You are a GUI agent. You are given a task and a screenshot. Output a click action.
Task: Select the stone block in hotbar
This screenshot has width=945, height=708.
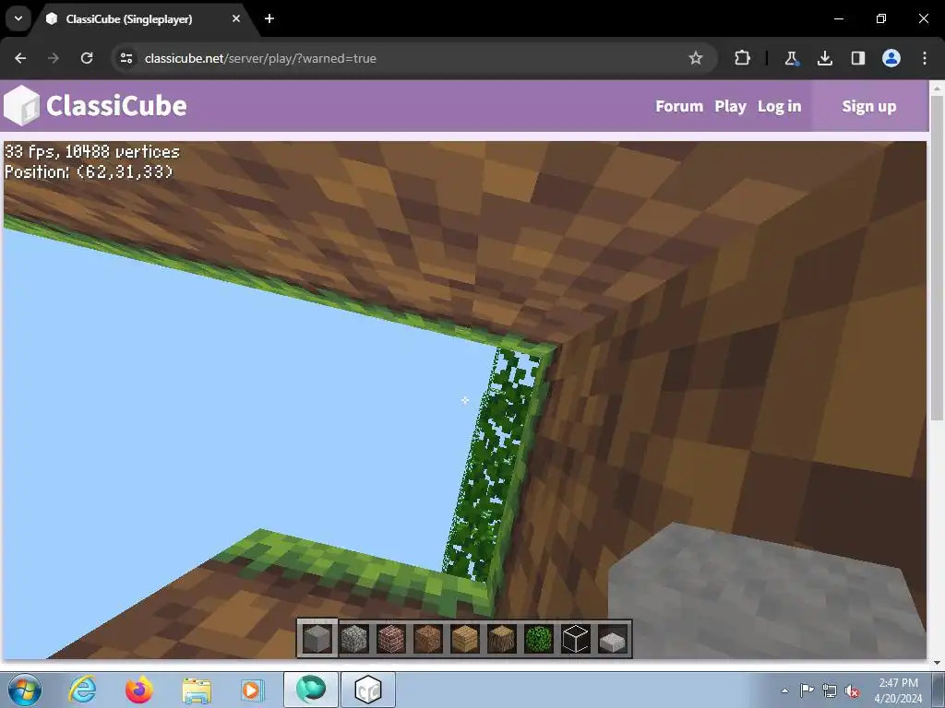(317, 639)
